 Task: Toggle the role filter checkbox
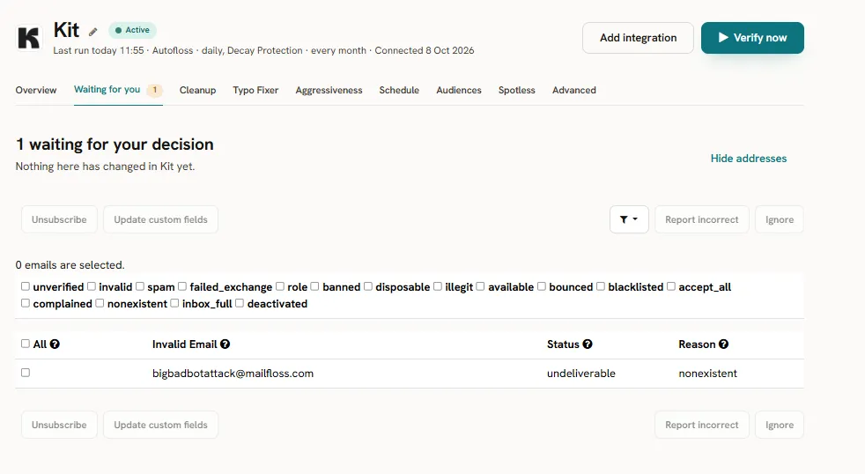coord(280,285)
